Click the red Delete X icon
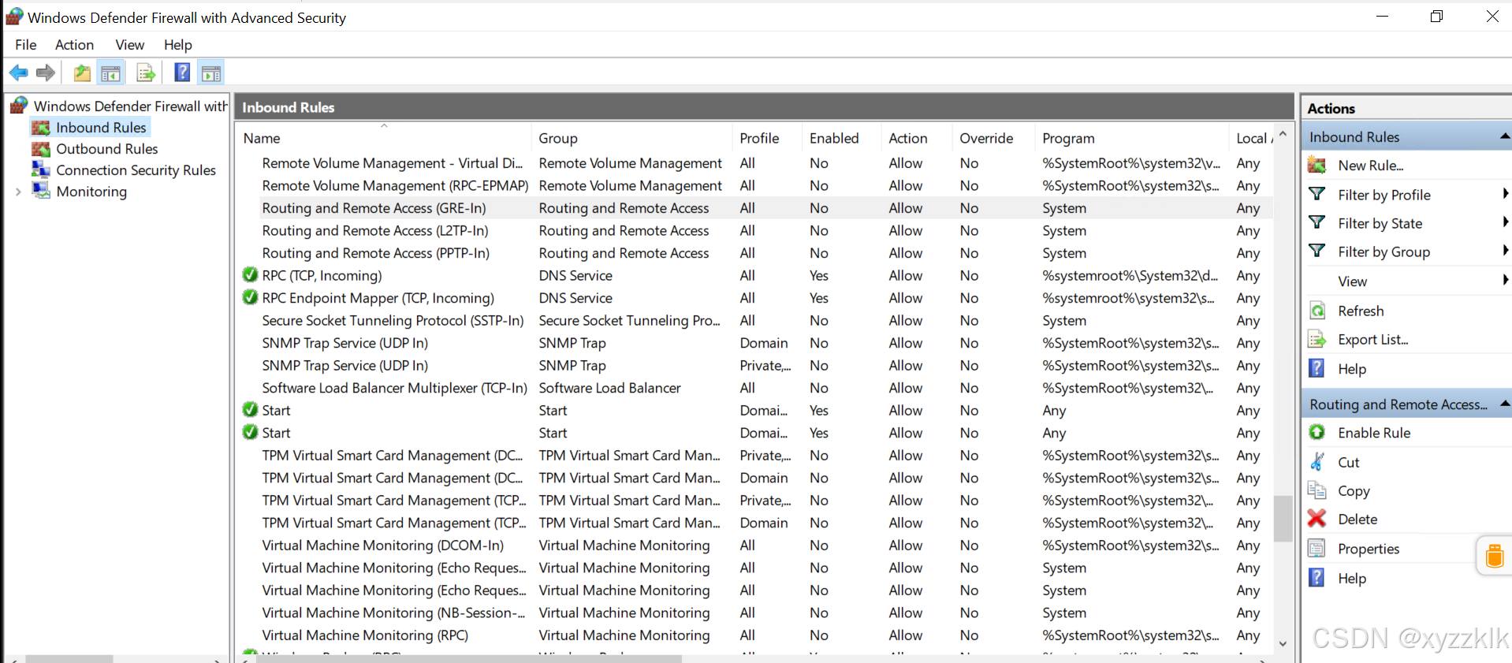 (x=1316, y=519)
